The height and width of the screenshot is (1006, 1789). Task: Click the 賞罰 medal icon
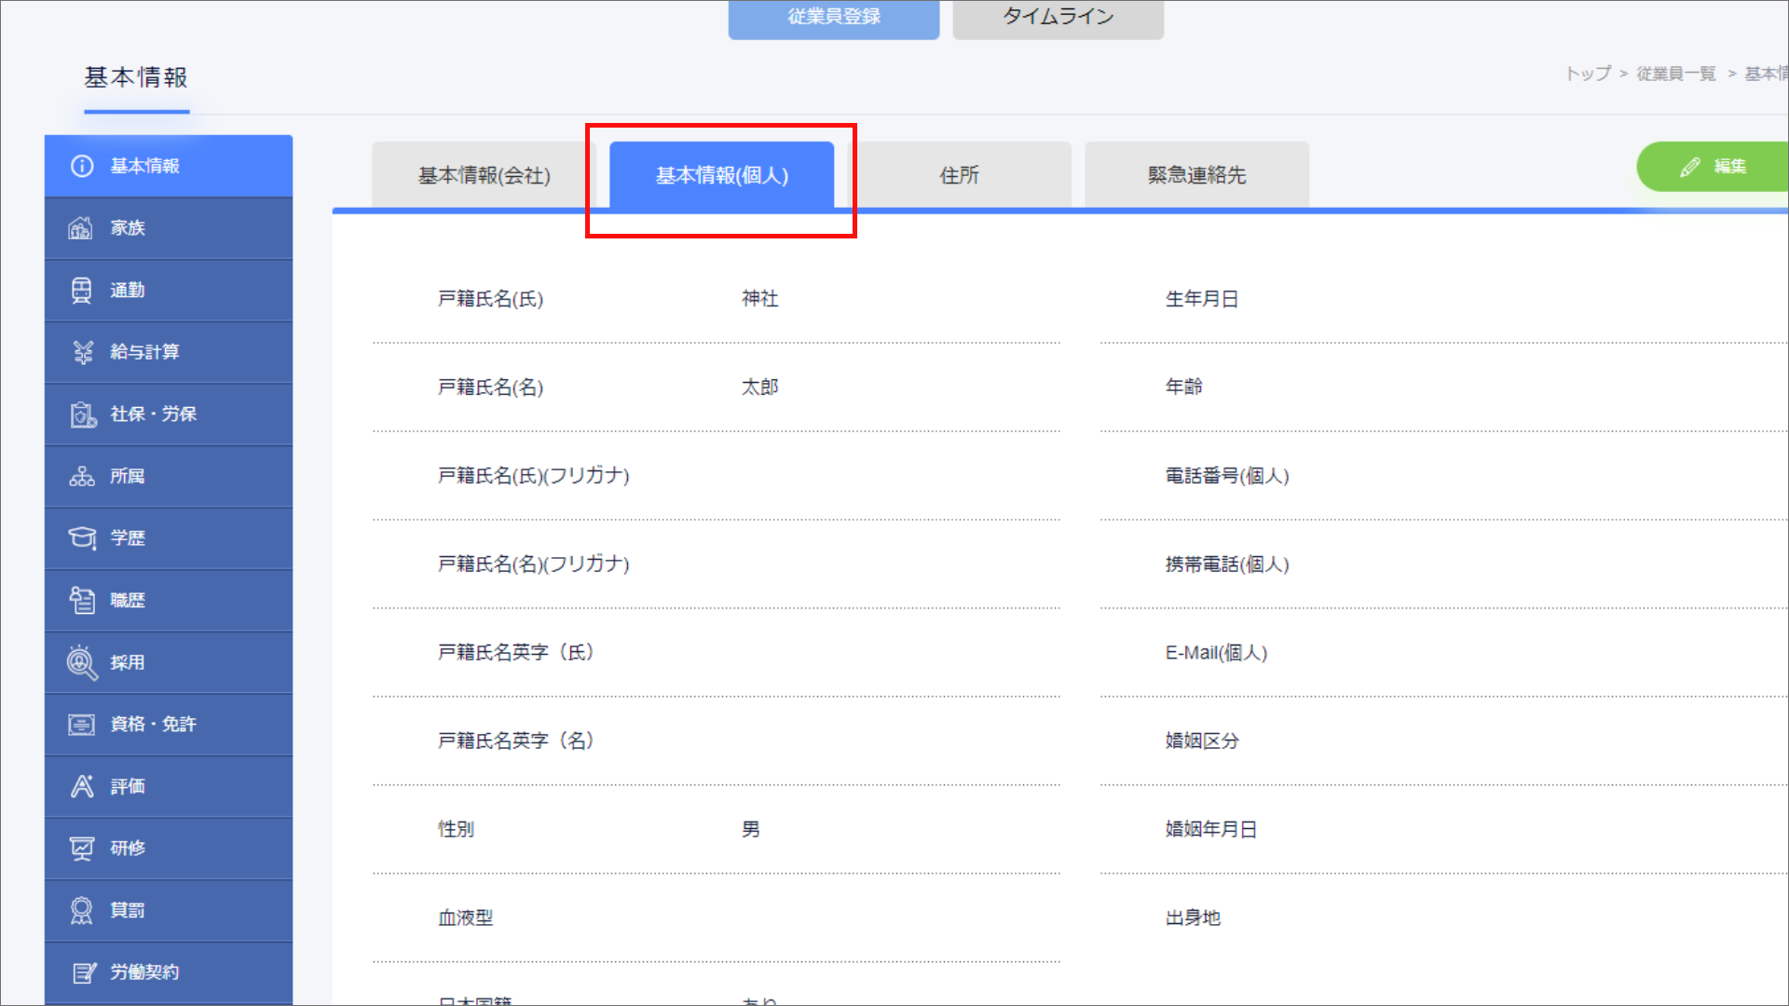tap(81, 911)
